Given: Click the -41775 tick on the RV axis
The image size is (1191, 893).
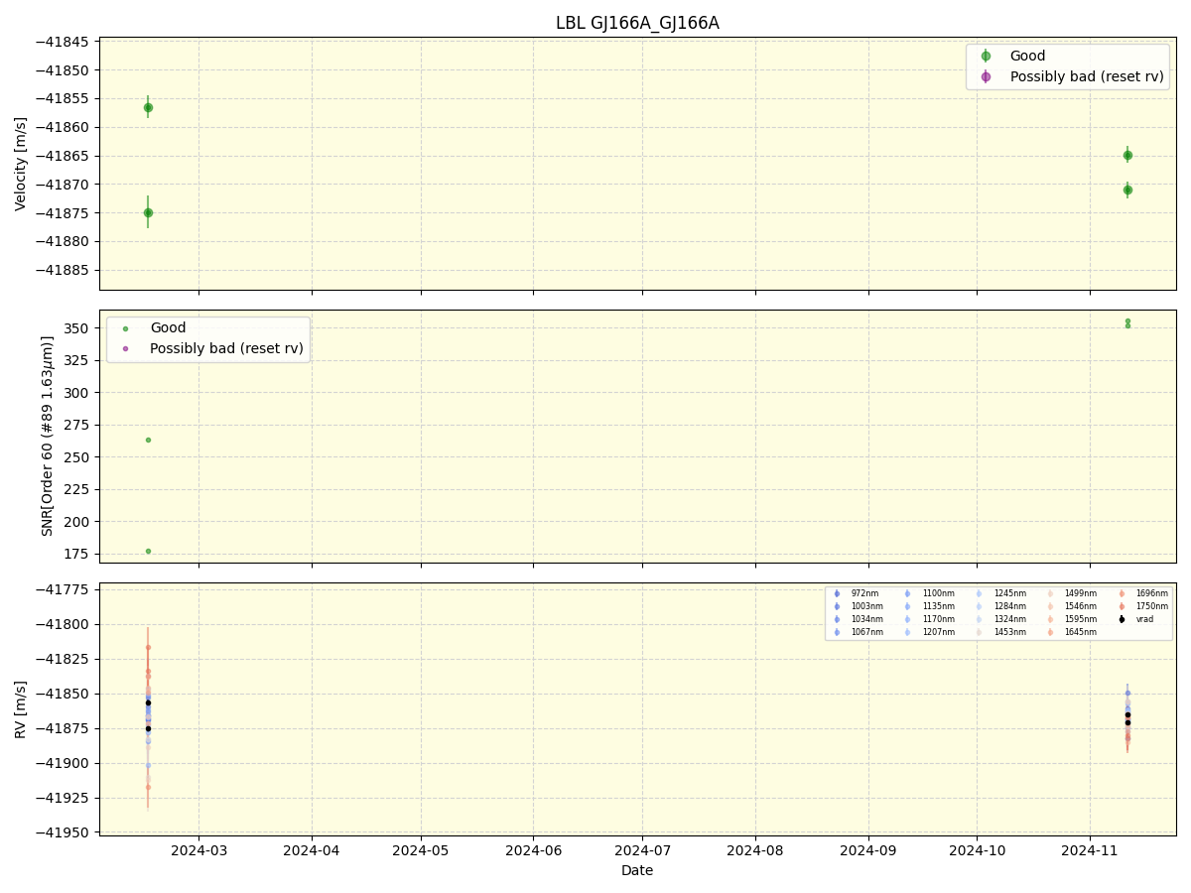Looking at the screenshot, I should [x=65, y=589].
